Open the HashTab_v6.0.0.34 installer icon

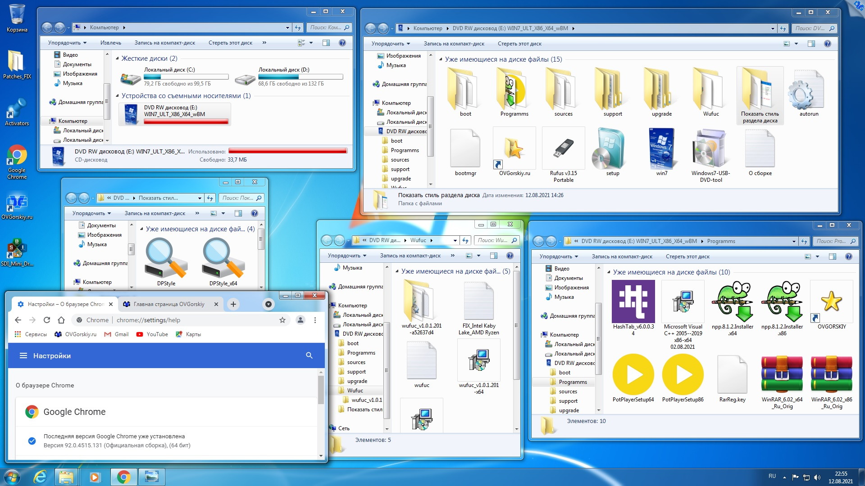click(633, 301)
